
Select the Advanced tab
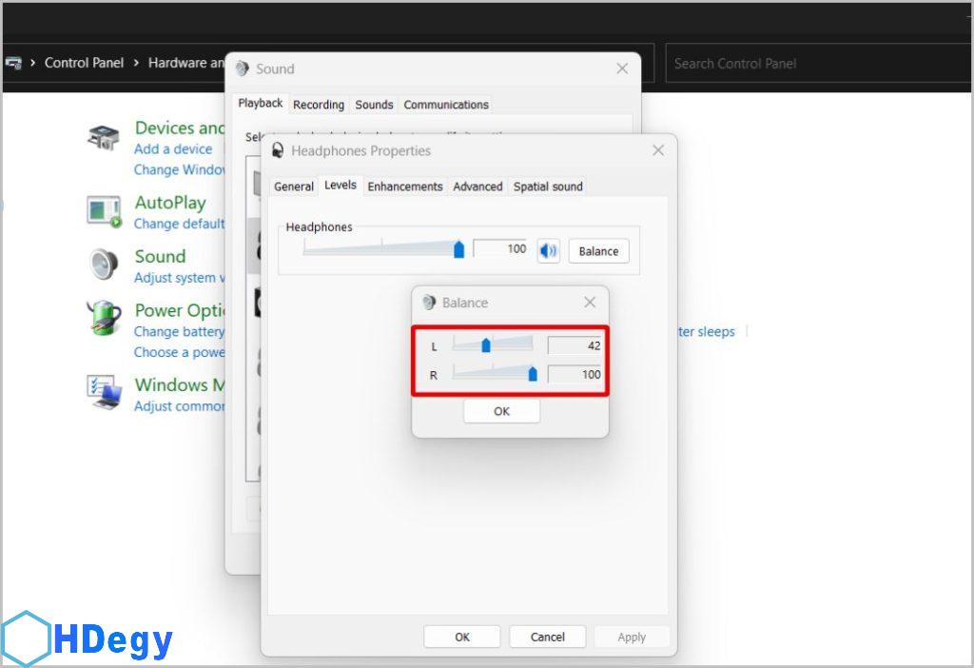[477, 187]
